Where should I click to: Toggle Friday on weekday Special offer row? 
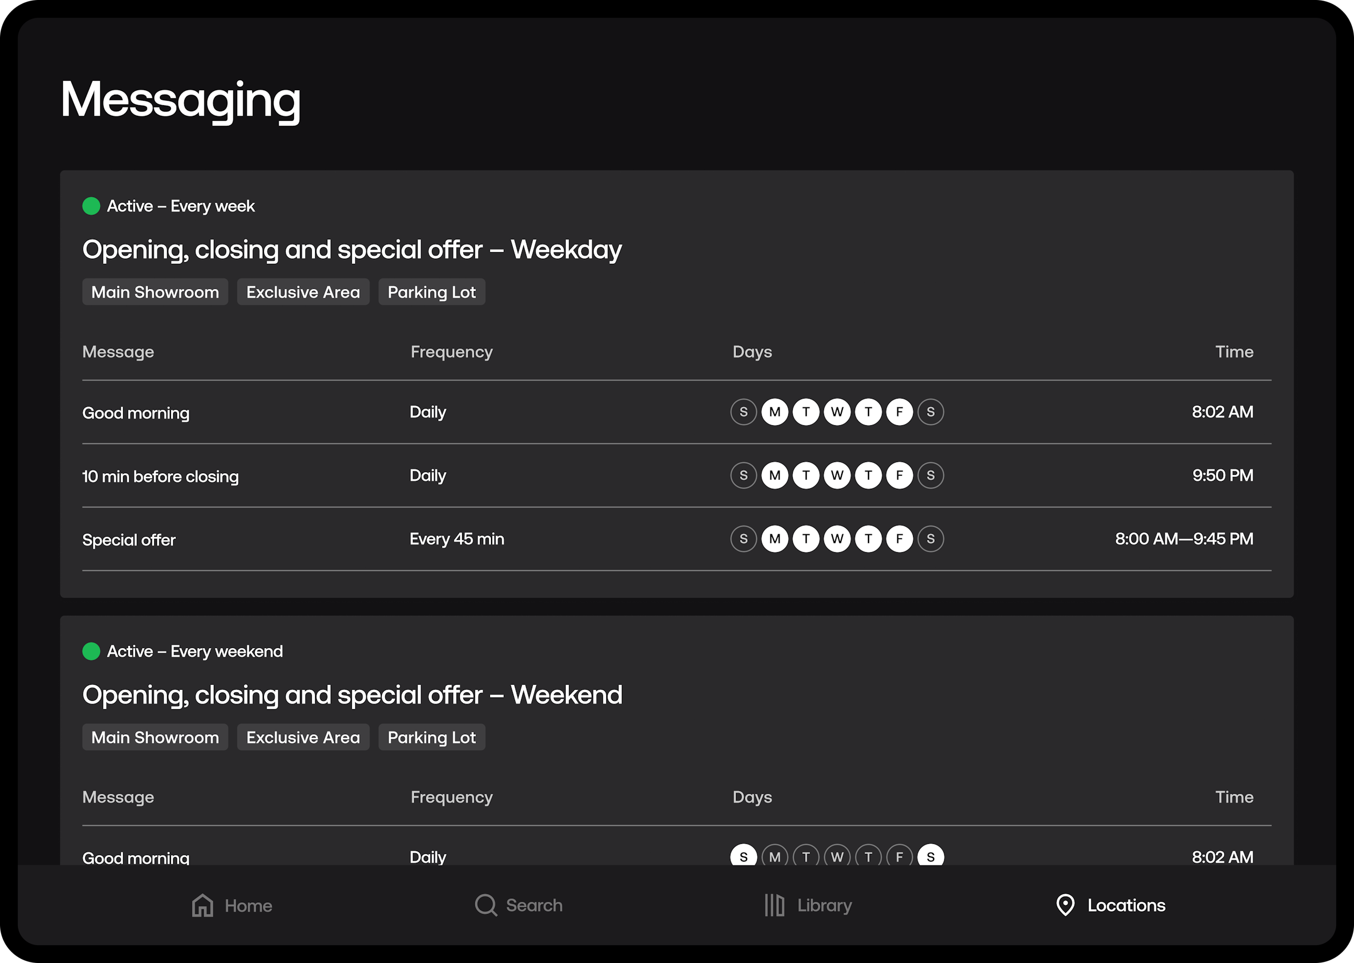[x=899, y=539]
